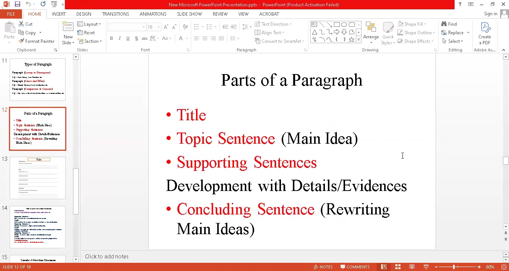Toggle the Notes pane in status bar
Image resolution: width=509 pixels, height=271 pixels.
323,267
